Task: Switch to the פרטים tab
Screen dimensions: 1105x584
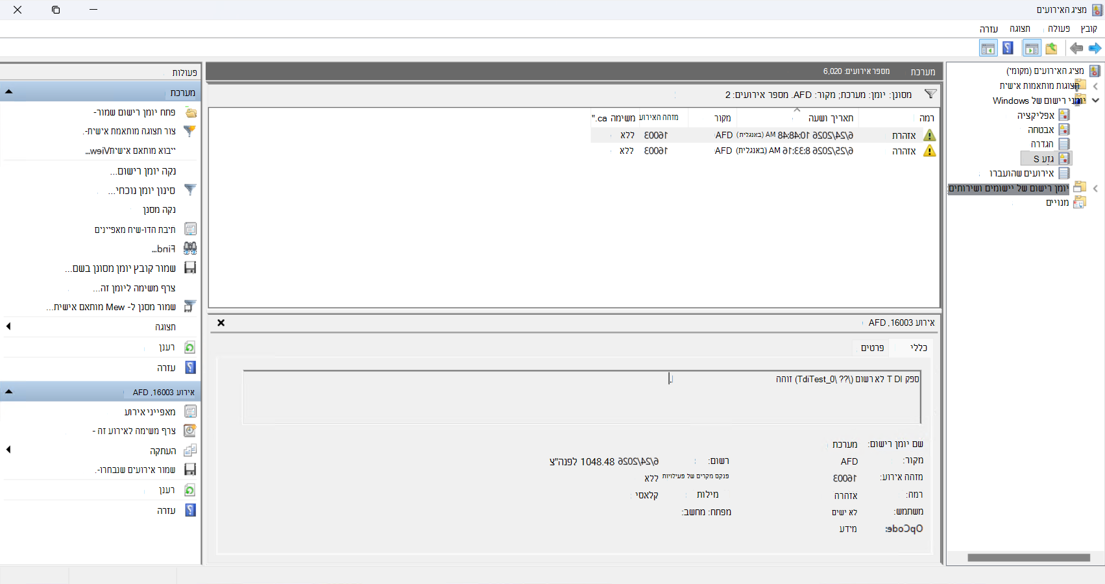Action: click(x=872, y=348)
